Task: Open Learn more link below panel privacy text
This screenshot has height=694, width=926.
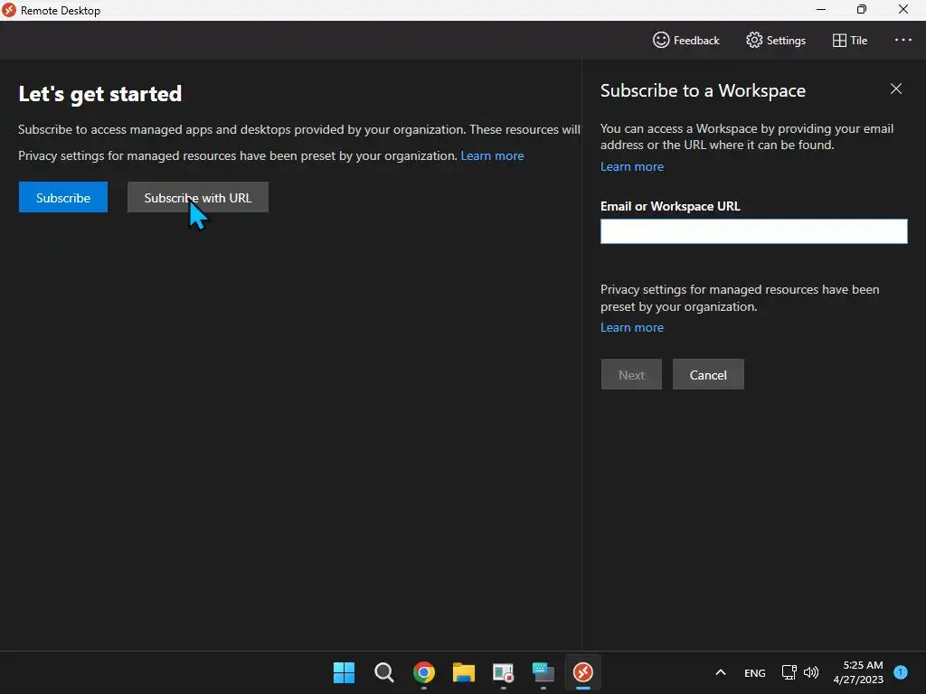Action: [632, 327]
